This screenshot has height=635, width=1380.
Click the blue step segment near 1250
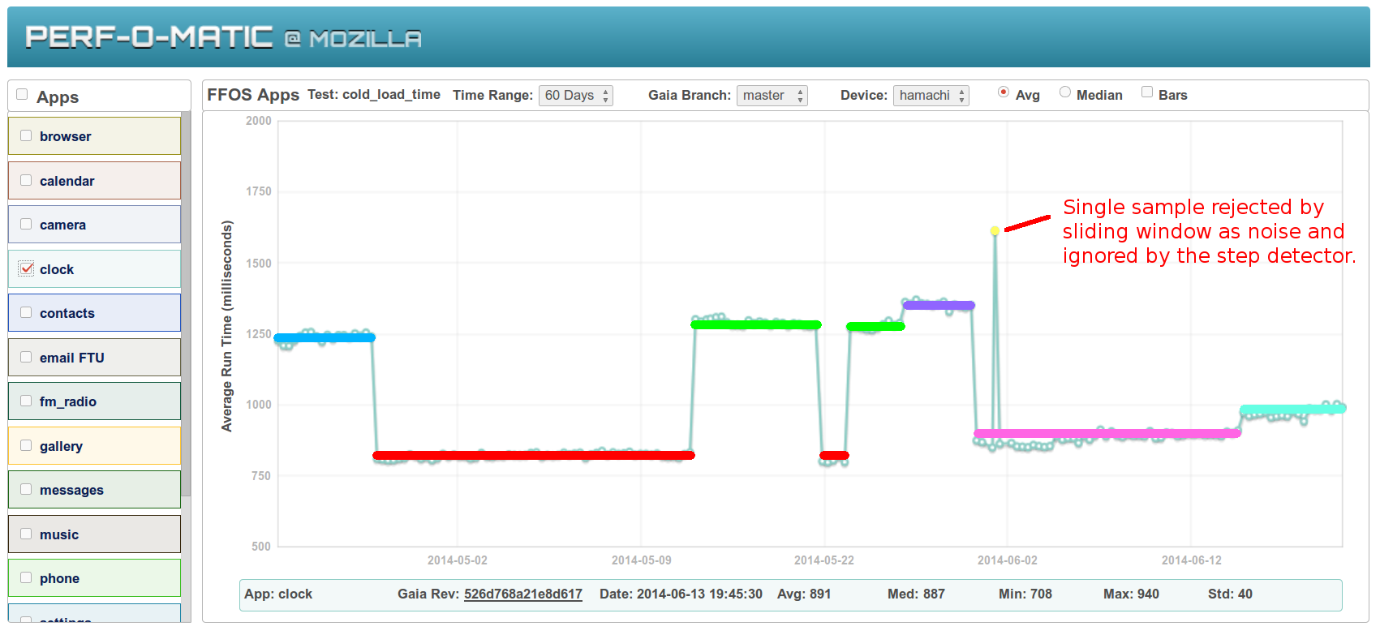(325, 337)
